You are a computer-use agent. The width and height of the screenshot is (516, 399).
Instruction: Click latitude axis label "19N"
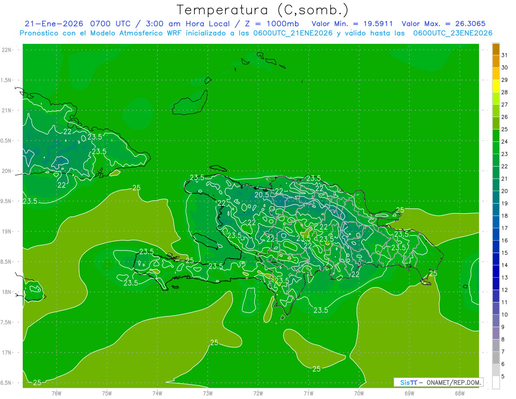click(x=7, y=232)
